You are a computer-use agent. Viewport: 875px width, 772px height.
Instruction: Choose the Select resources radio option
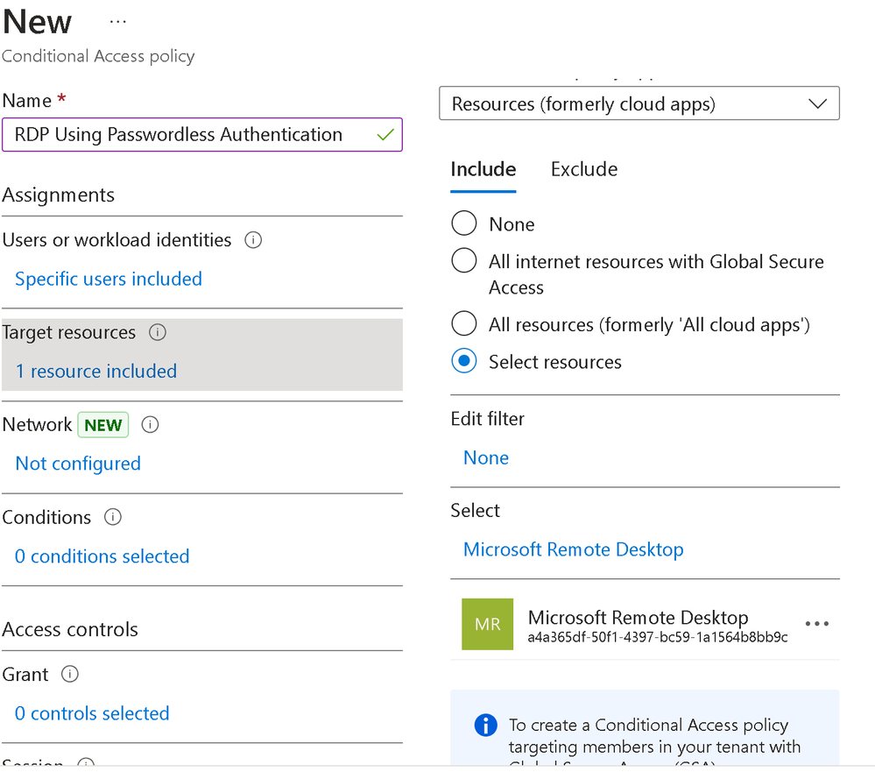click(463, 361)
